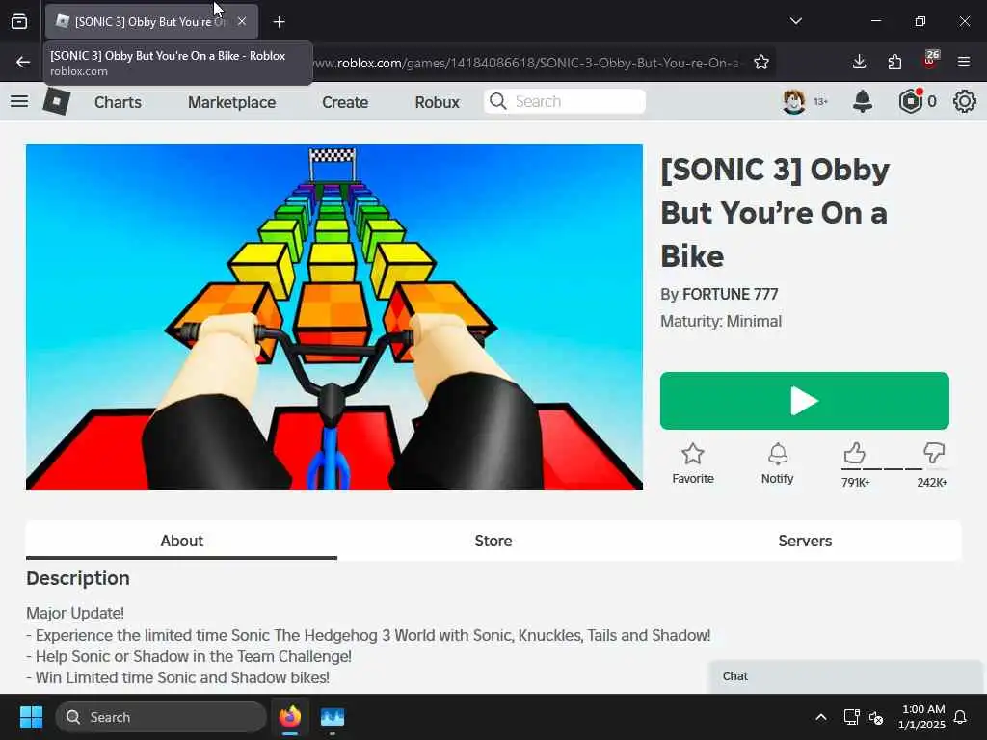The width and height of the screenshot is (987, 740).
Task: Click the '242K+' dislikes count
Action: pyautogui.click(x=932, y=482)
